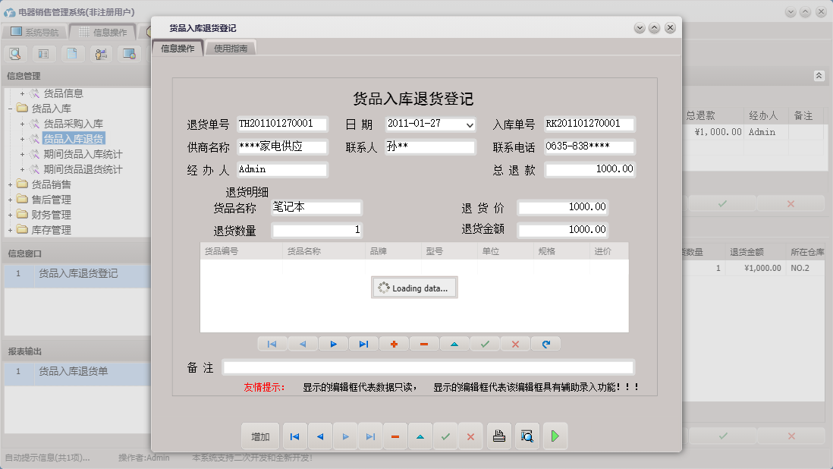Click the red minus icon to remove detail row
Viewport: 833px width, 469px height.
[424, 344]
